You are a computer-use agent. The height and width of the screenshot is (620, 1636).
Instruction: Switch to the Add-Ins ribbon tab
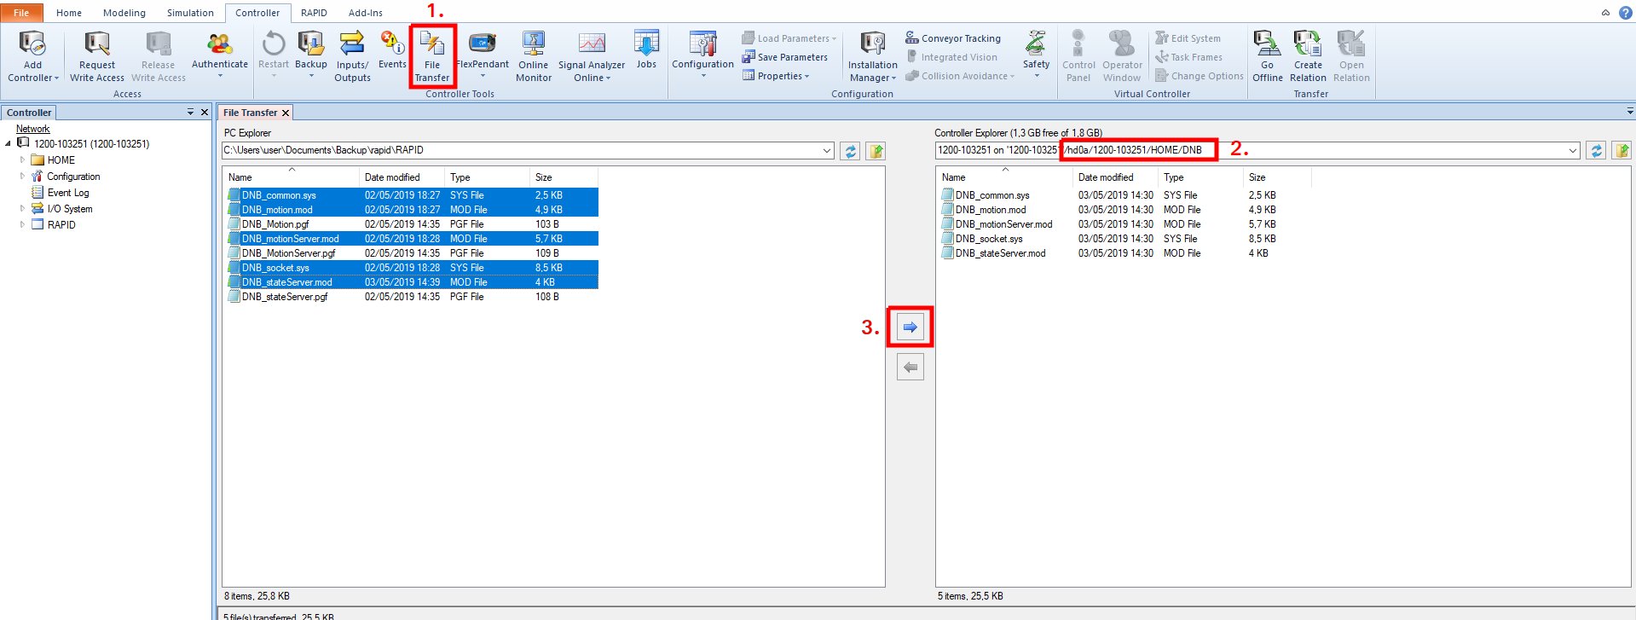pos(366,13)
